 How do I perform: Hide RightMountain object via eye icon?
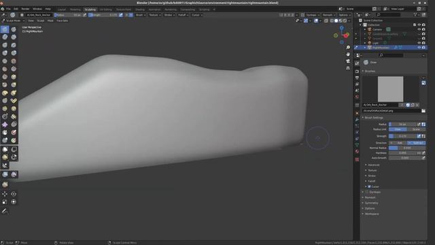(x=419, y=48)
